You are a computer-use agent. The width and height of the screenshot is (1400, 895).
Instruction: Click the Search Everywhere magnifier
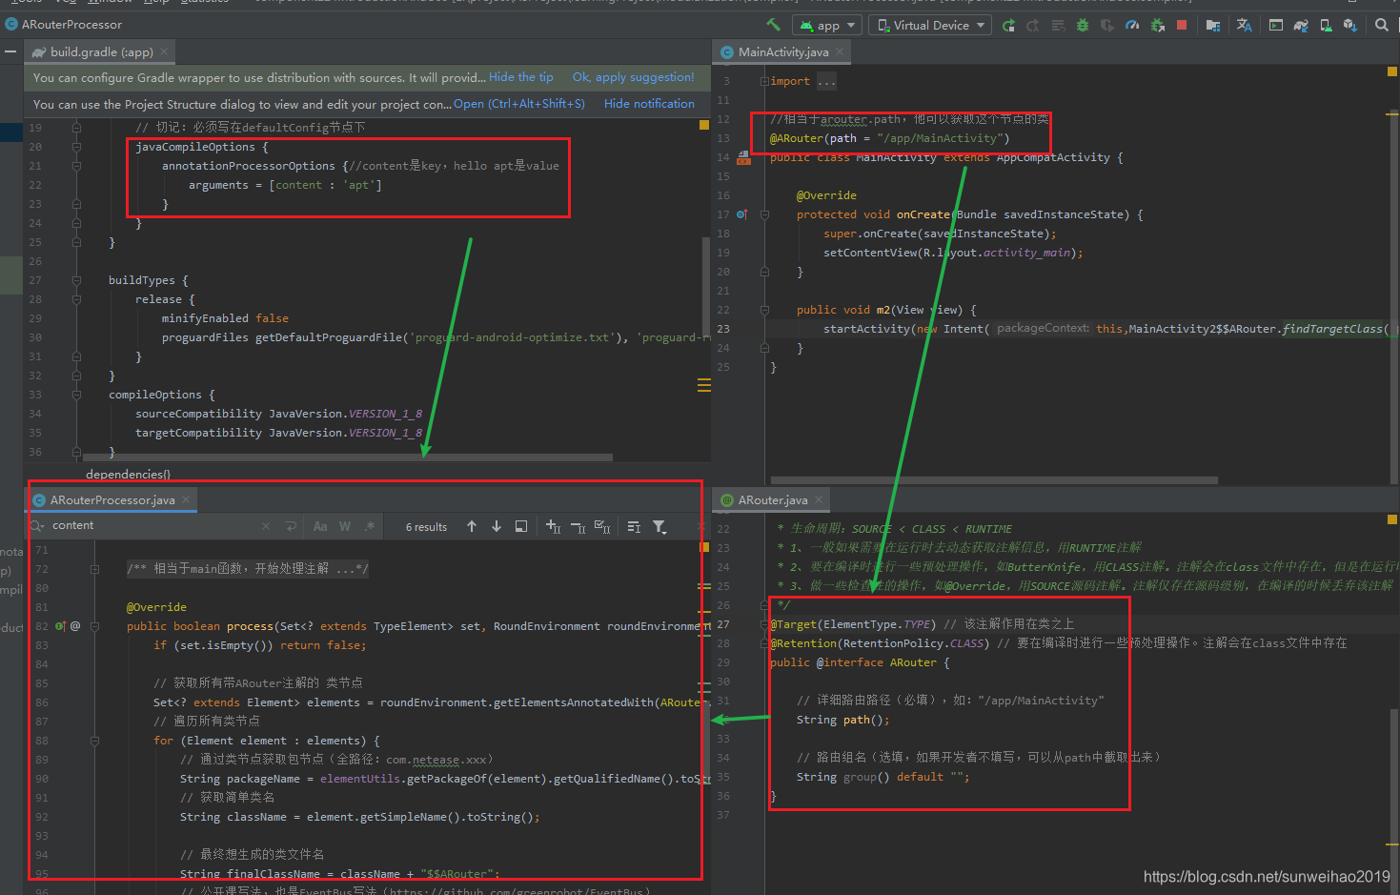(1382, 26)
